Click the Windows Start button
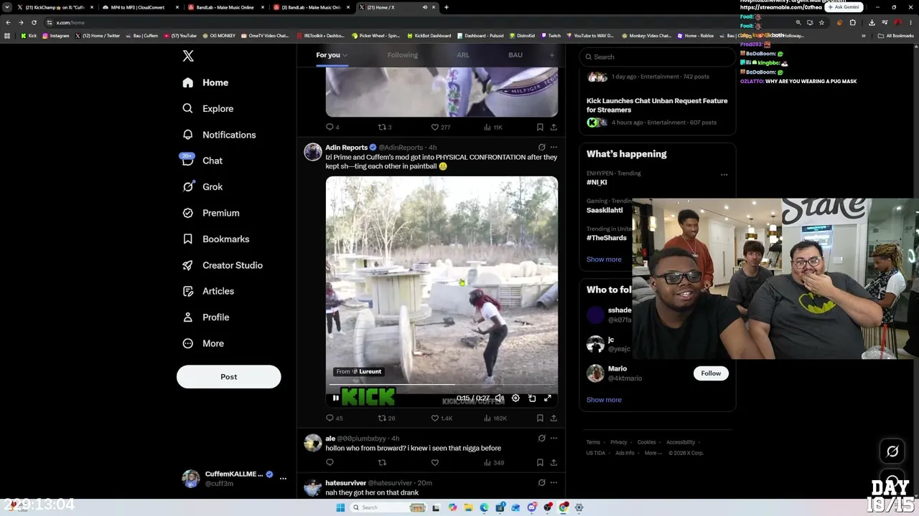 (x=340, y=507)
